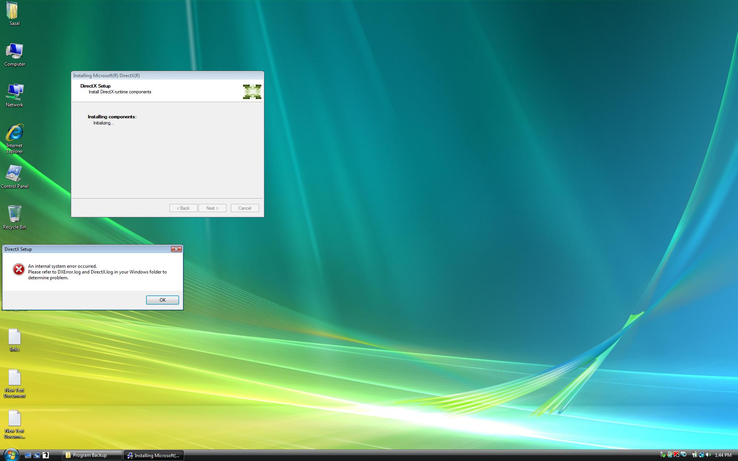Select the Recycle Bin icon
The width and height of the screenshot is (738, 461).
click(14, 217)
